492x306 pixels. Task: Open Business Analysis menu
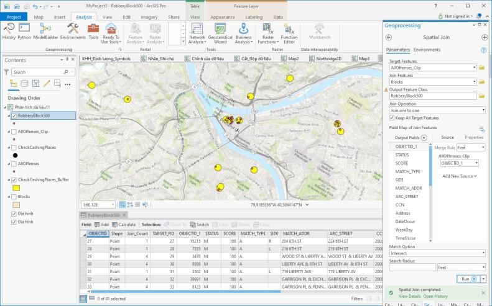(243, 33)
